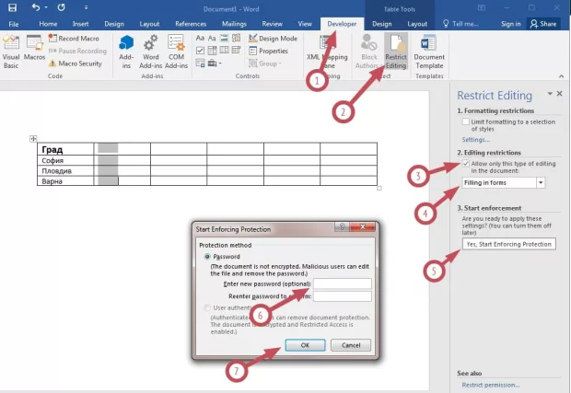Insert Drop-Down List content control
The width and height of the screenshot is (571, 393).
tap(225, 50)
